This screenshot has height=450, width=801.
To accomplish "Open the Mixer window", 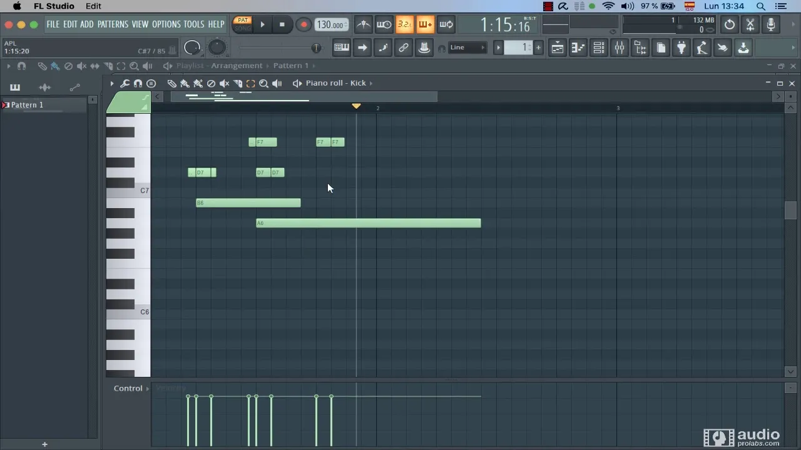I will click(x=620, y=47).
